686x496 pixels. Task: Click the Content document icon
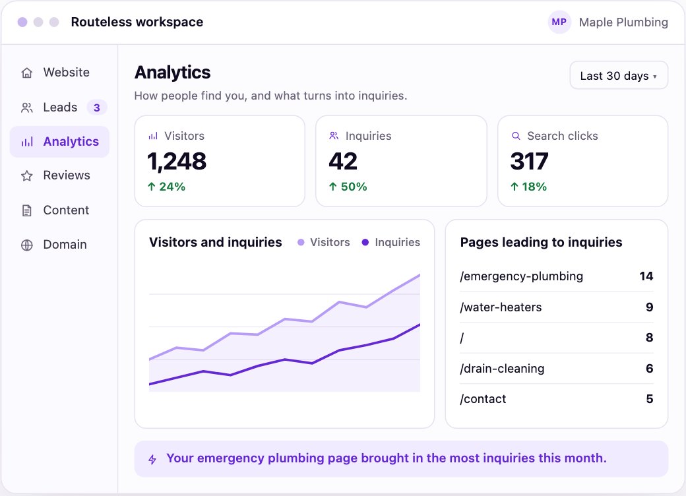[x=26, y=210]
